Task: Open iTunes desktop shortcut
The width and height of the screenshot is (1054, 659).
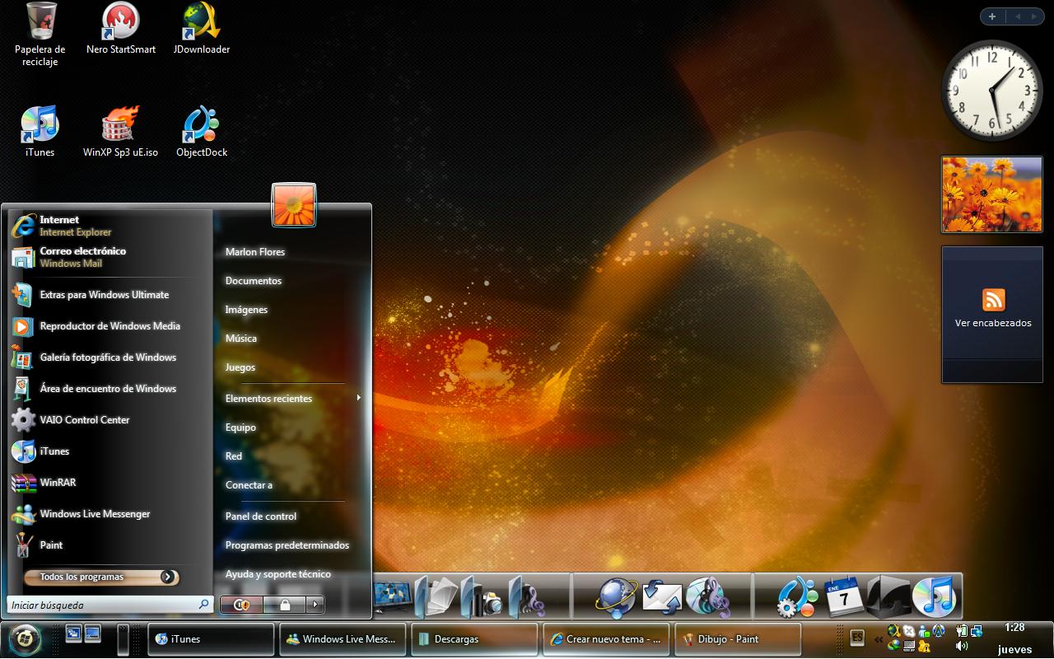Action: pos(40,132)
